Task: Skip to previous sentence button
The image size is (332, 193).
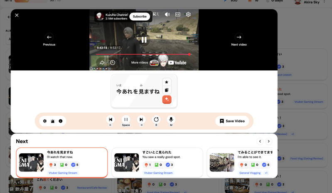Action: (x=110, y=120)
